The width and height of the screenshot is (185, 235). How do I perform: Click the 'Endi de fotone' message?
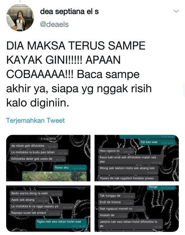(x=116, y=202)
